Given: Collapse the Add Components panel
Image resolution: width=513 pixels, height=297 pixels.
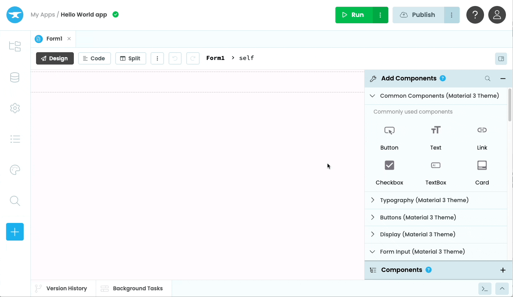Looking at the screenshot, I should tap(503, 78).
